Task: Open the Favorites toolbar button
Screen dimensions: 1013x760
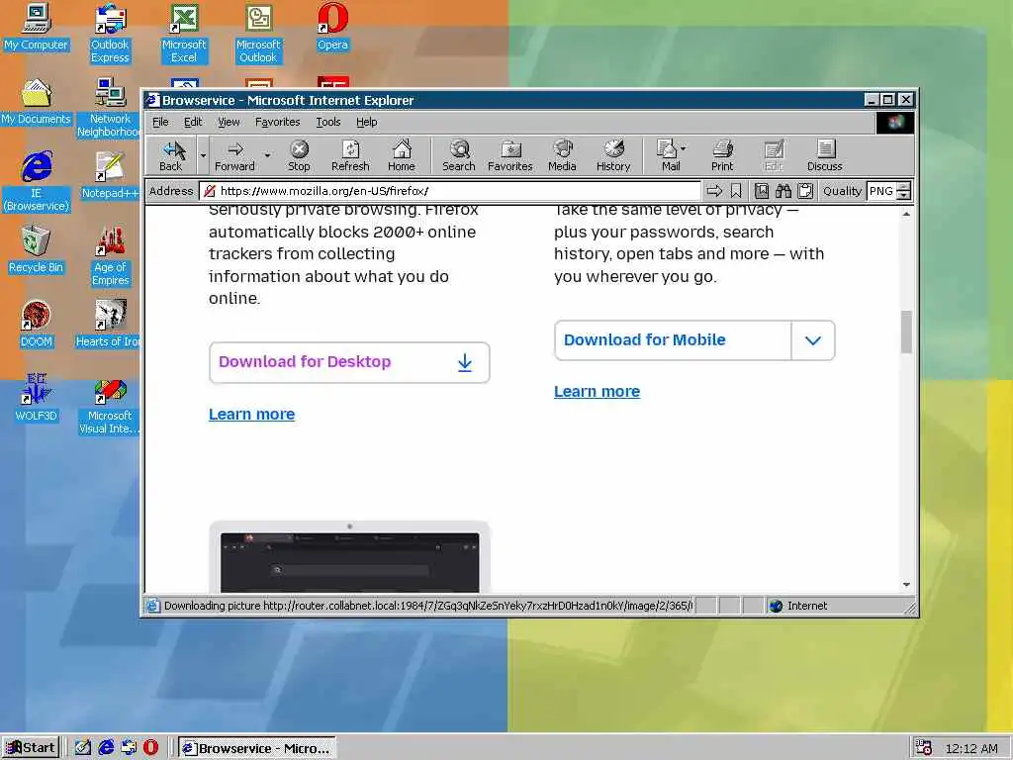Action: 510,155
